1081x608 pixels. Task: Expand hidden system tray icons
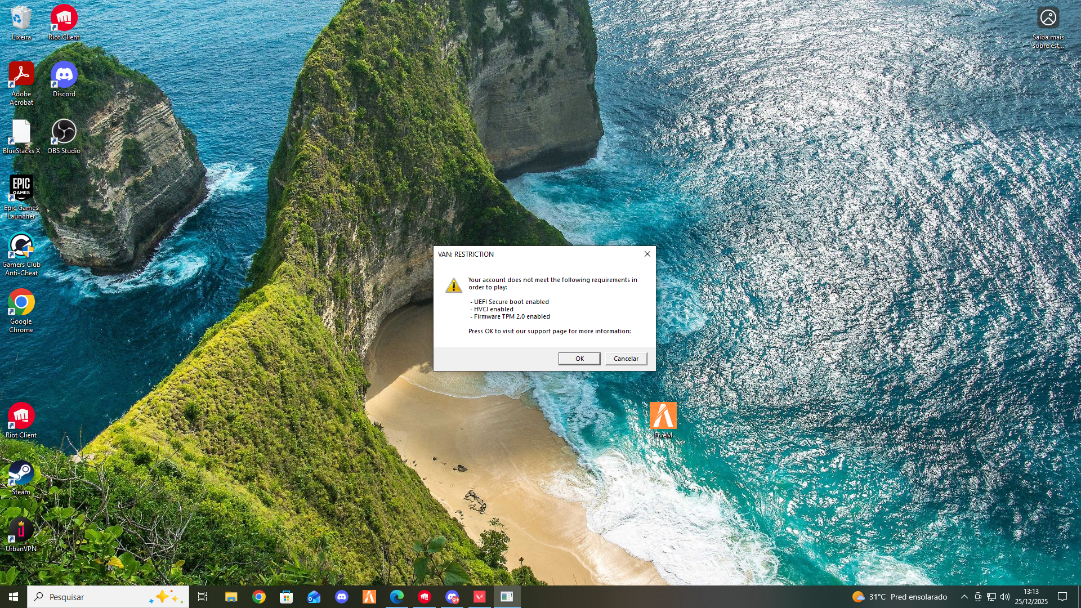(964, 597)
